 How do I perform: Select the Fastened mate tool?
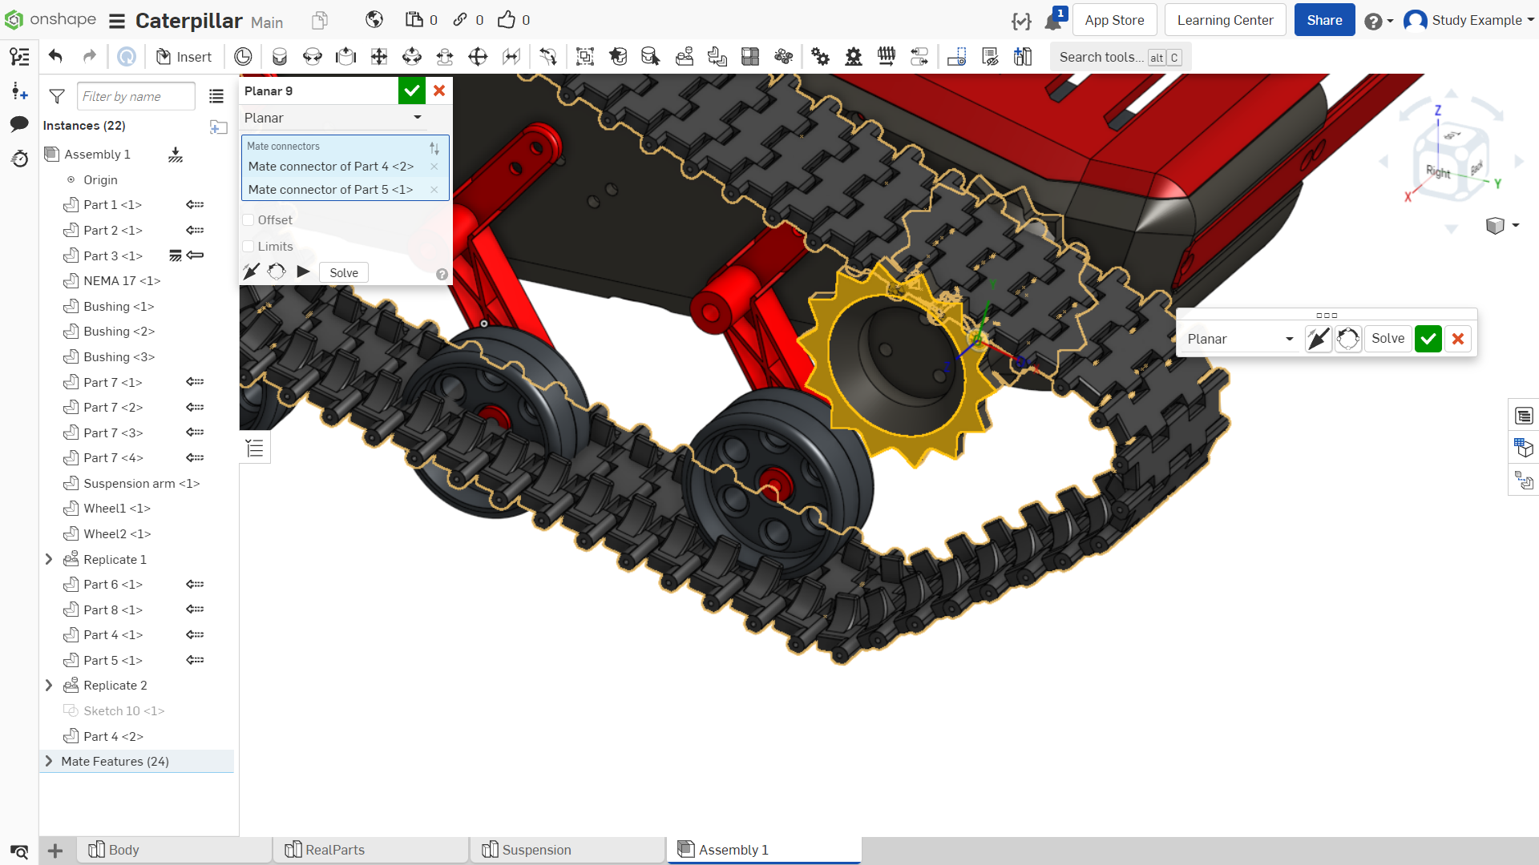coord(279,56)
